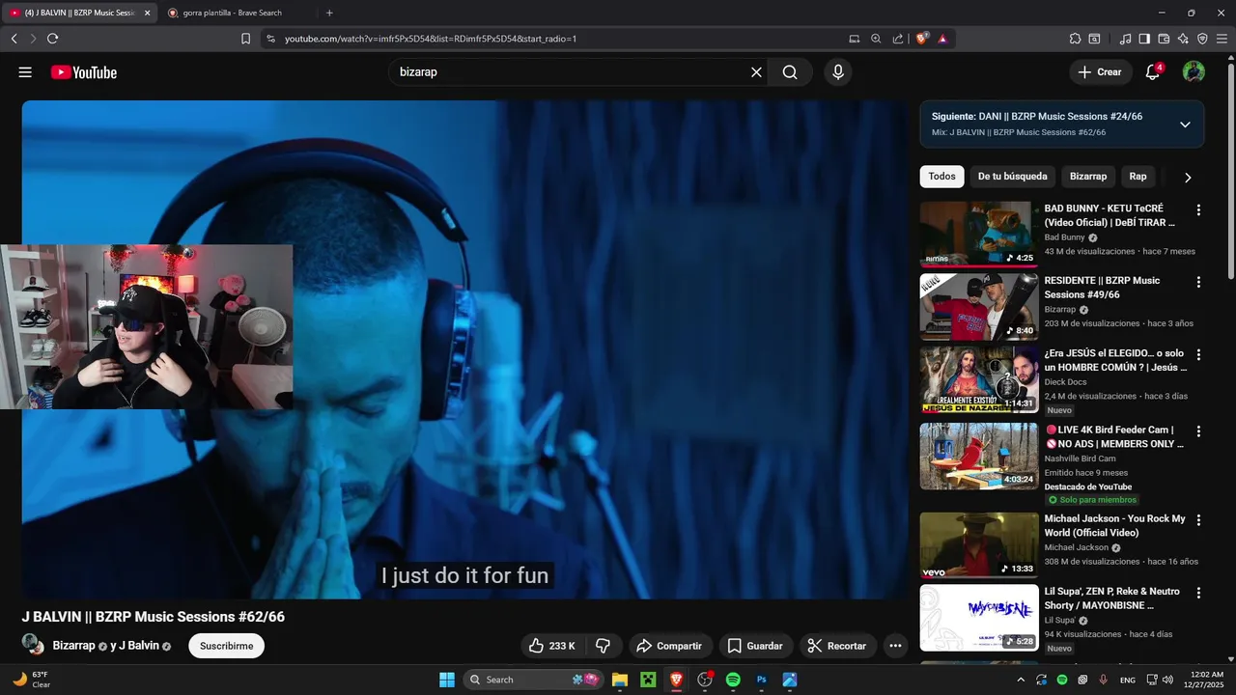Open YouTube notifications bell

pyautogui.click(x=1153, y=72)
